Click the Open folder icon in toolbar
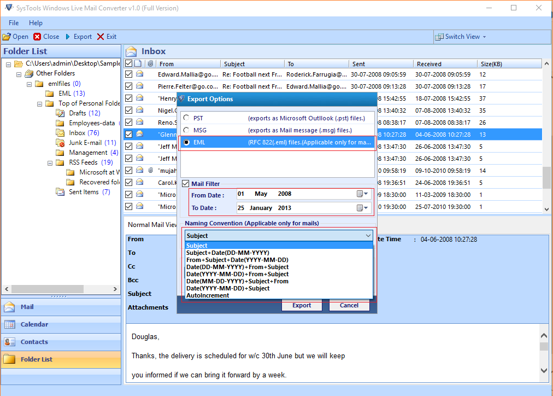This screenshot has width=553, height=396. tap(7, 37)
